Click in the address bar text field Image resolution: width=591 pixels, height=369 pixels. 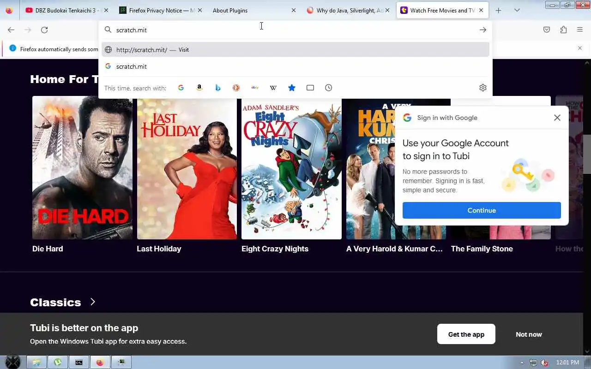[x=295, y=30]
